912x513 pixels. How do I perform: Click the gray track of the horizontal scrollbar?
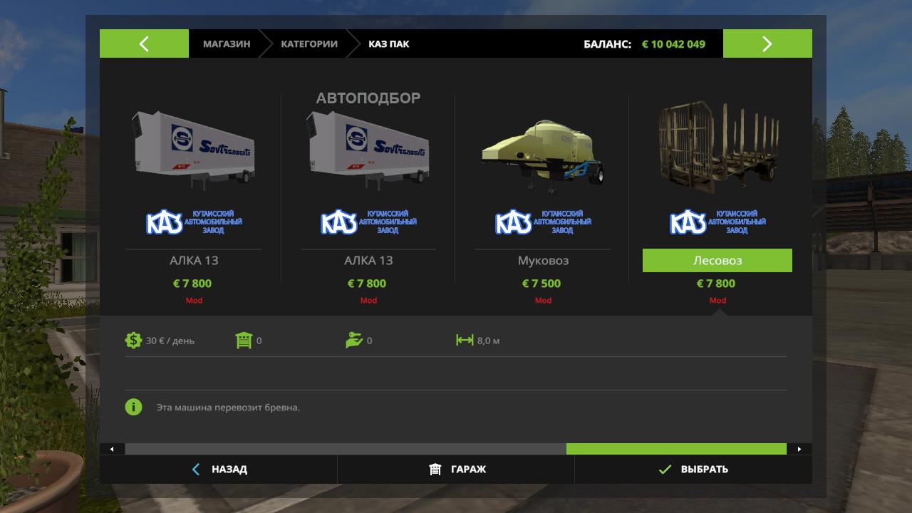click(x=346, y=449)
